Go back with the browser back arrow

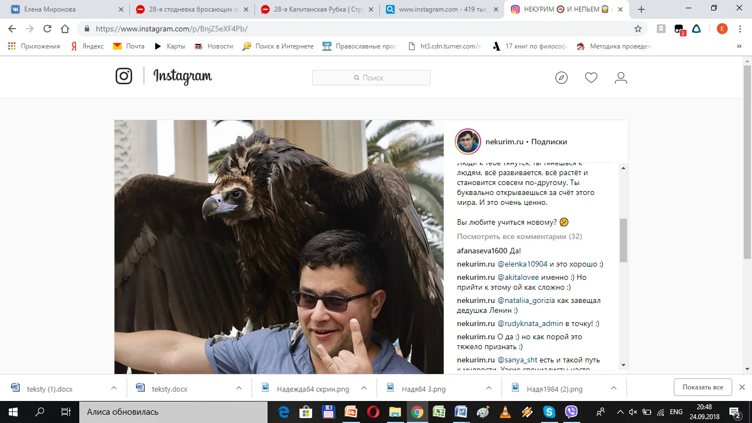(12, 29)
